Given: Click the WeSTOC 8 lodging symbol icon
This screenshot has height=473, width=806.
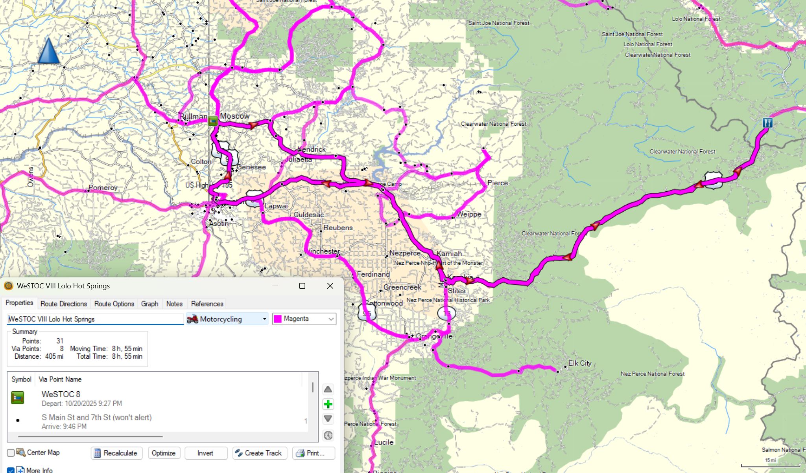Looking at the screenshot, I should pyautogui.click(x=17, y=398).
